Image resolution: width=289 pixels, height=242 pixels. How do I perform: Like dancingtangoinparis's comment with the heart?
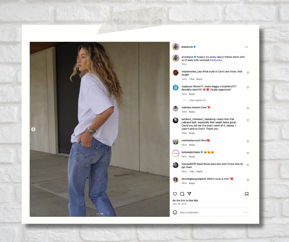248,180
